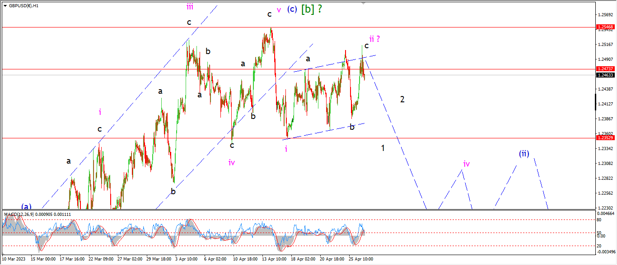Viewport: 617px width, 265px height.
Task: Click the magenta iv projection label
Action: click(467, 164)
